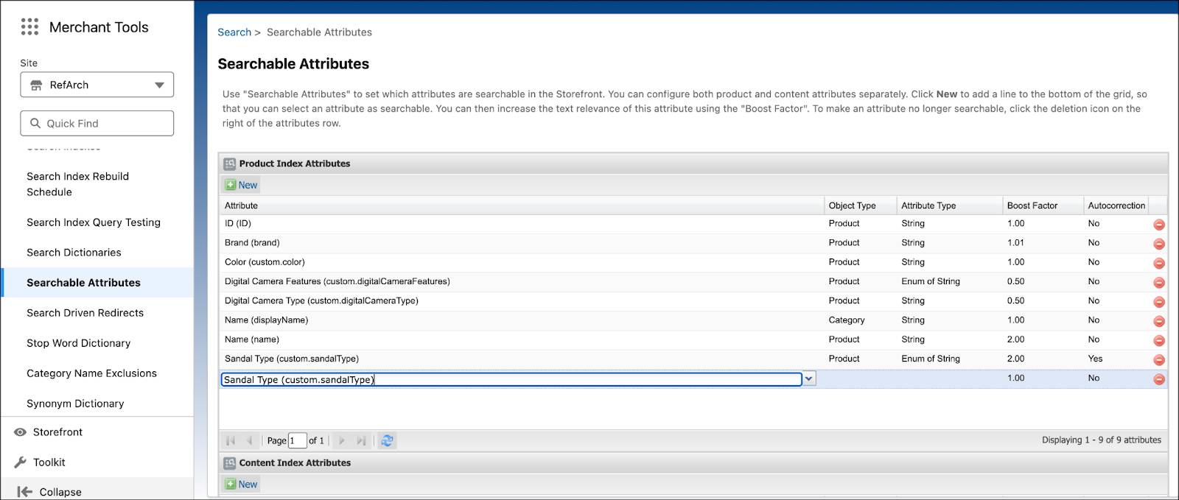Delete the Digital Camera Type row
1179x500 pixels.
[1158, 302]
